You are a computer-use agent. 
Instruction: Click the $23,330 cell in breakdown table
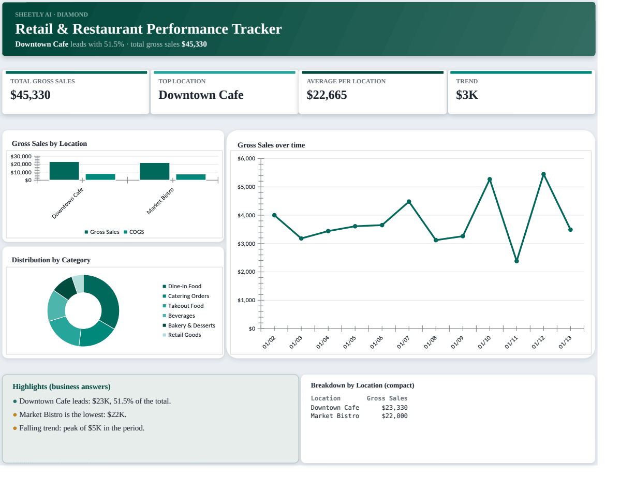(394, 408)
